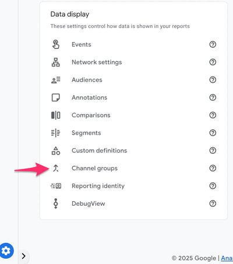Open help for Network settings

coord(213,62)
